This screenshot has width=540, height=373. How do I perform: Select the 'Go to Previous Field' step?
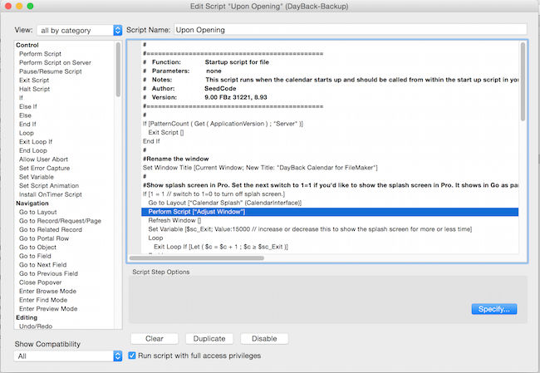click(48, 273)
